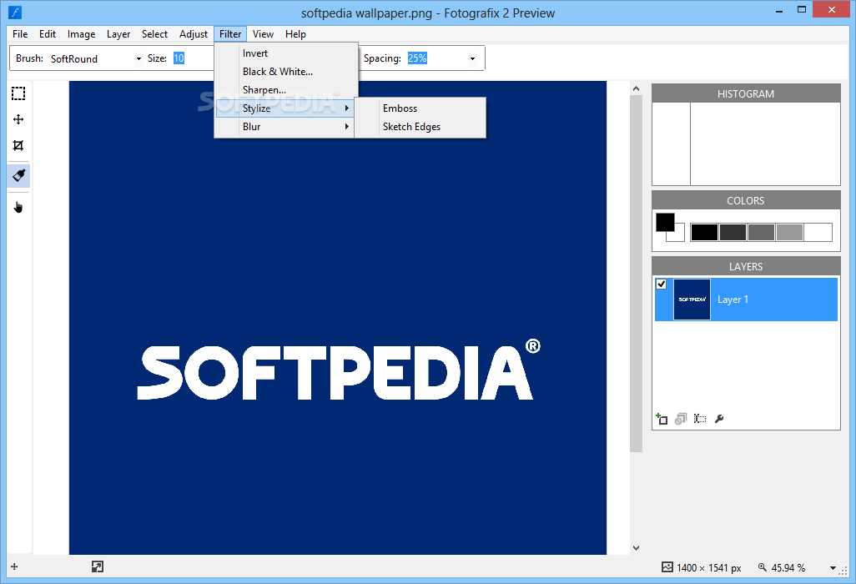Open the Layer menu
The height and width of the screenshot is (584, 856).
click(x=118, y=34)
